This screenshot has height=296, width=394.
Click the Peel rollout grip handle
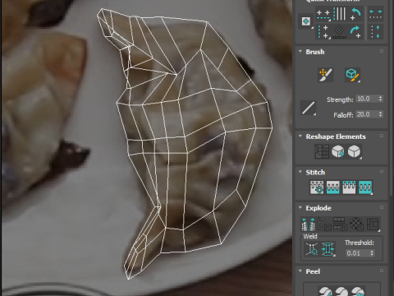[382, 271]
